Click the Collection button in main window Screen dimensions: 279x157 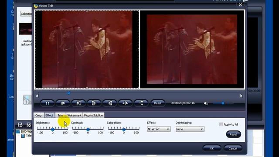point(26,14)
